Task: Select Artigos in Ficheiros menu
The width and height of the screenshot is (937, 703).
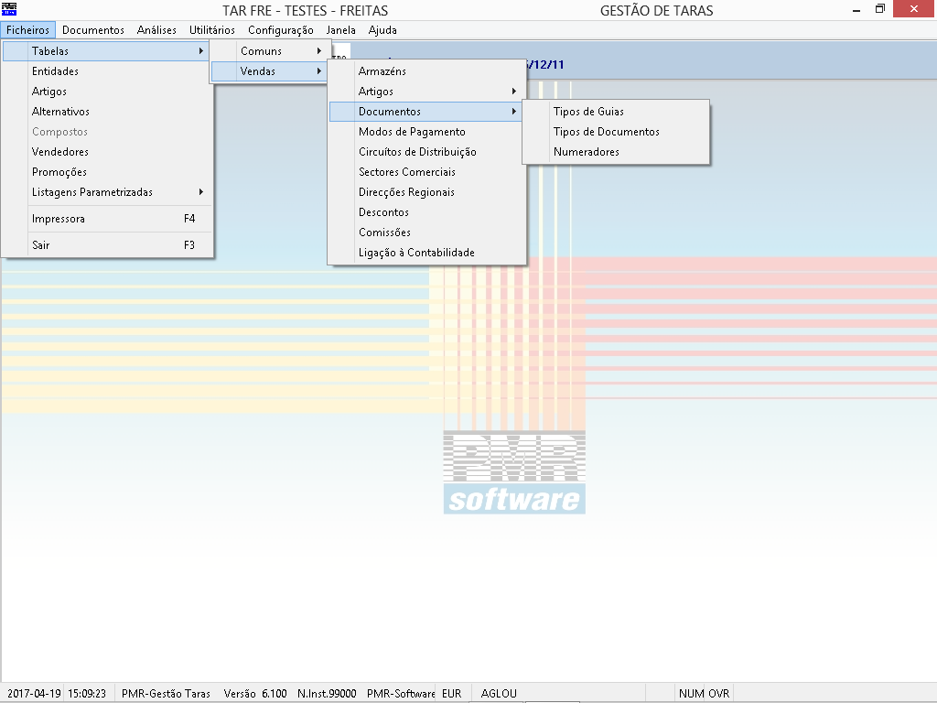Action: click(x=106, y=92)
